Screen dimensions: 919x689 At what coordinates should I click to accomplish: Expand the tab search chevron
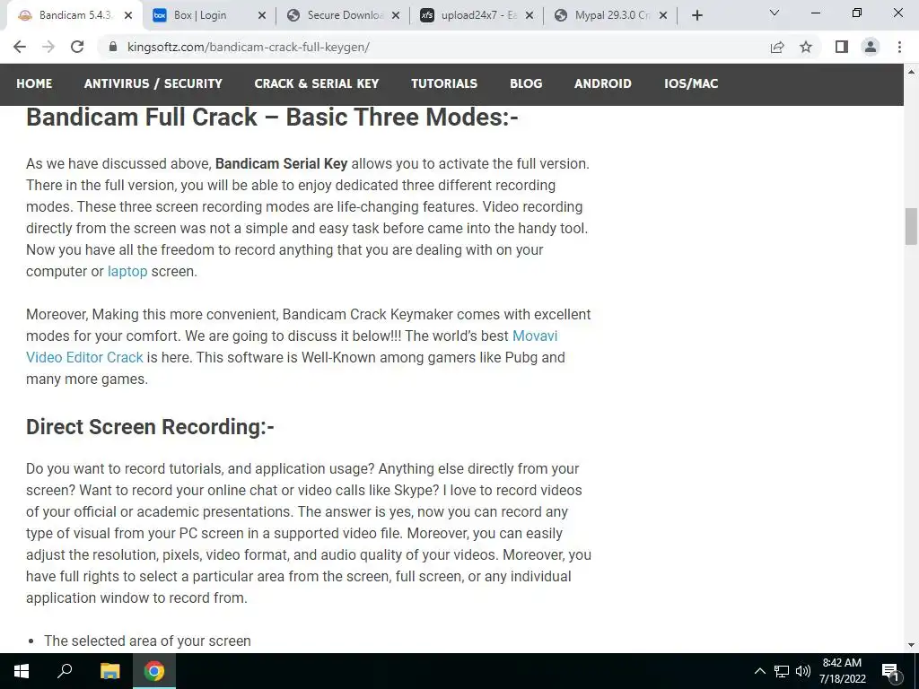(775, 13)
